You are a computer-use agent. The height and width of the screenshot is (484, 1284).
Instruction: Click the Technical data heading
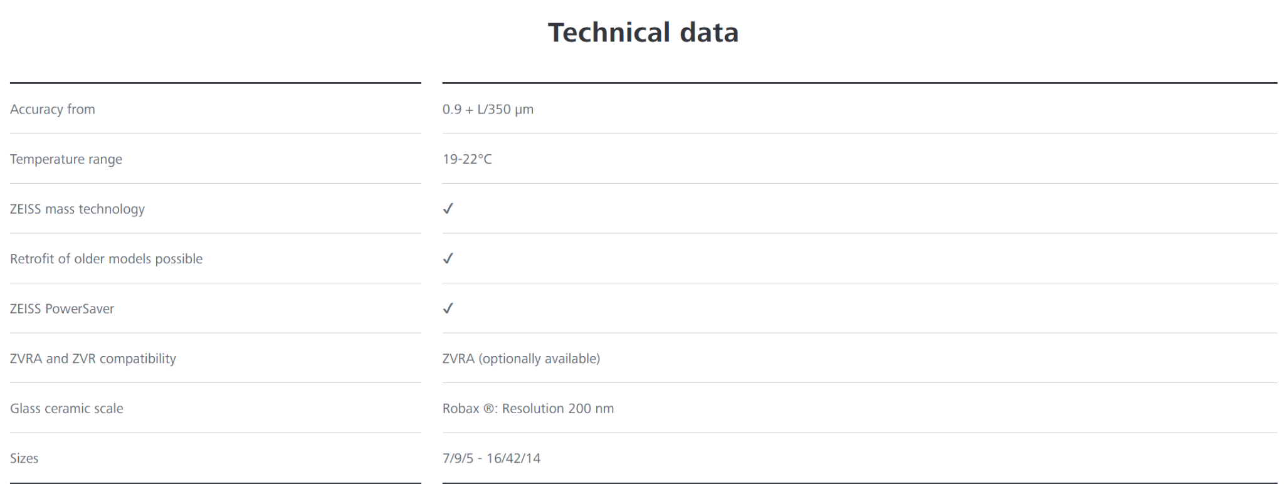tap(643, 33)
